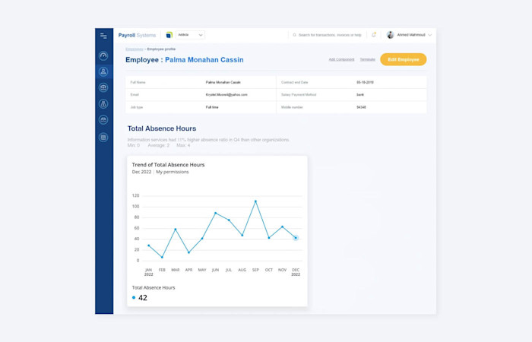This screenshot has width=532, height=342.
Task: Click the Ahmed Mahmoud profile avatar
Action: (x=391, y=35)
